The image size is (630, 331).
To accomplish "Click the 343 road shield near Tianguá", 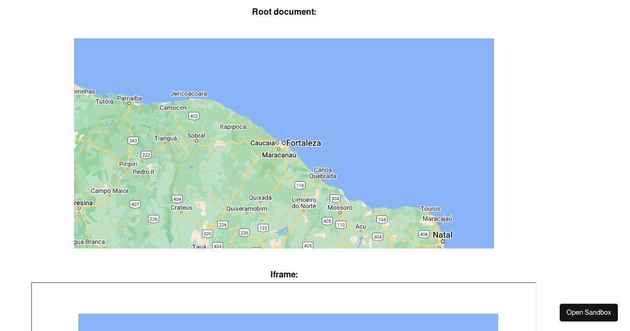I will [x=133, y=140].
